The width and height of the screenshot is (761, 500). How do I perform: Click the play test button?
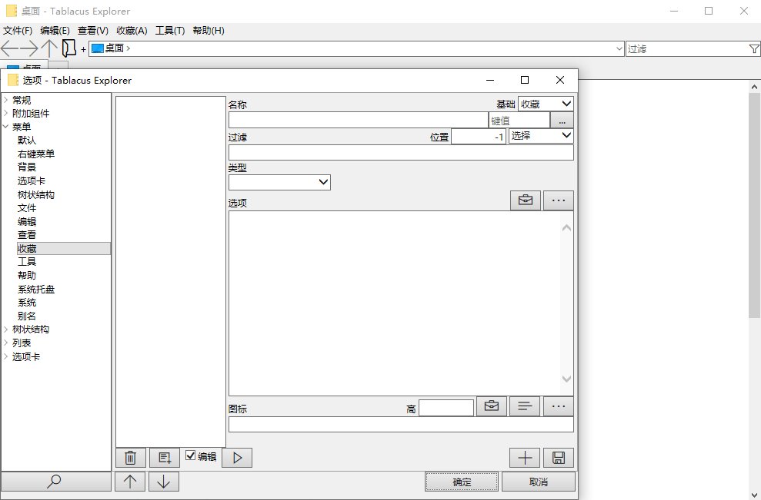(237, 457)
